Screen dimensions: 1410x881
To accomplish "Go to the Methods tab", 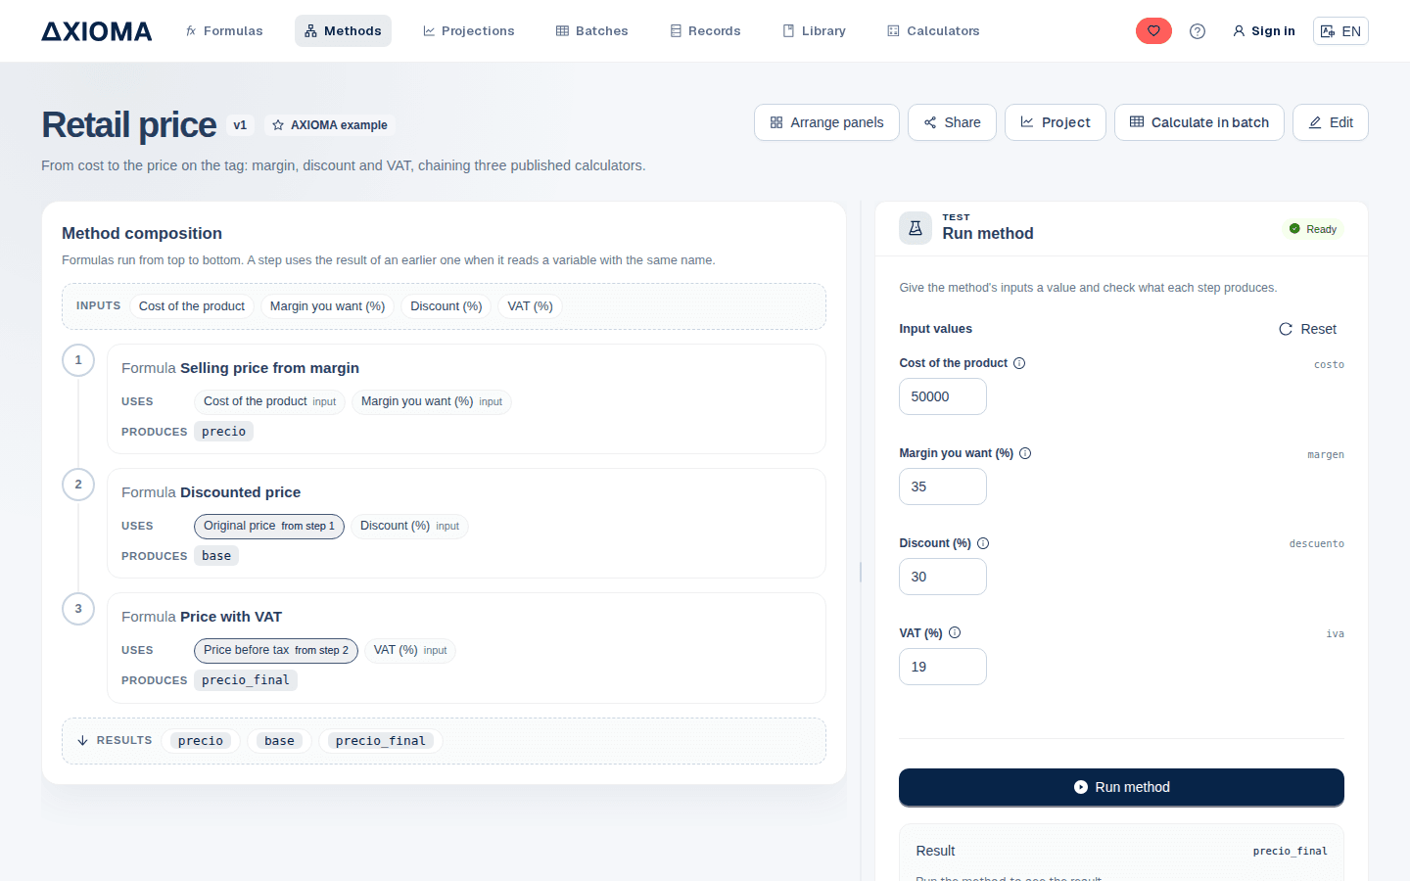I will (343, 31).
